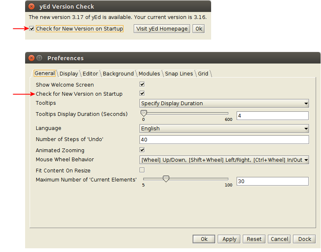Click the 'Tooltips Display Duration (Seconds)' label
This screenshot has height=252, width=321.
click(81, 114)
